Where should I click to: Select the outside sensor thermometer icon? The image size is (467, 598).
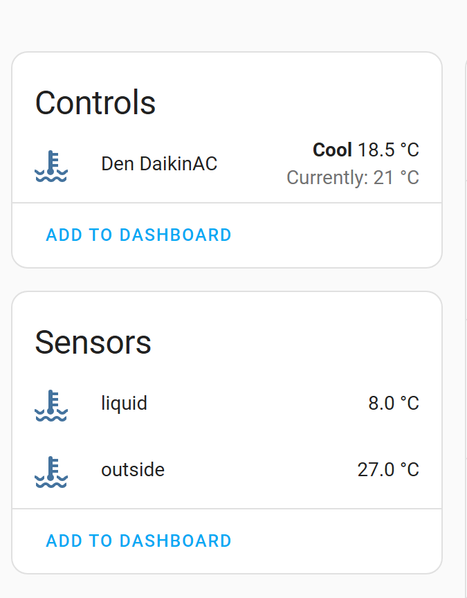pyautogui.click(x=51, y=471)
